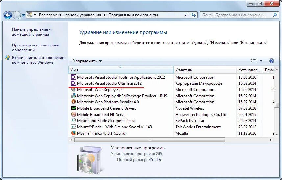Click the Microsoft Web Deploy 3.0 icon
The image size is (282, 180).
(73, 90)
